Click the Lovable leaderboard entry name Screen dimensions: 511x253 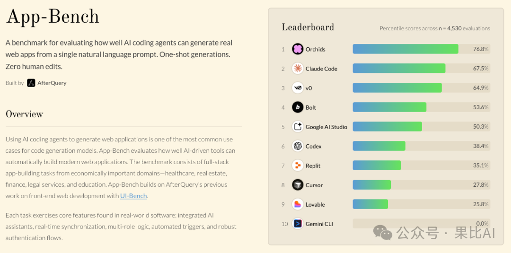pyautogui.click(x=315, y=205)
